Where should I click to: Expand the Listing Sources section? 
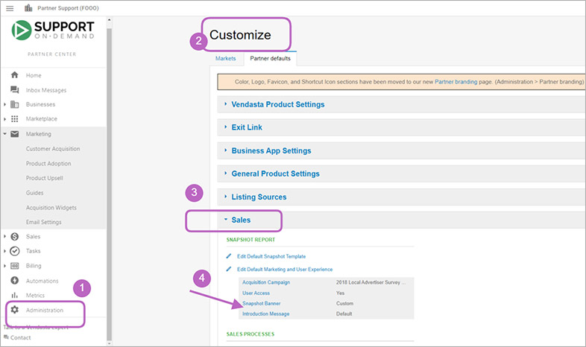[x=259, y=197]
